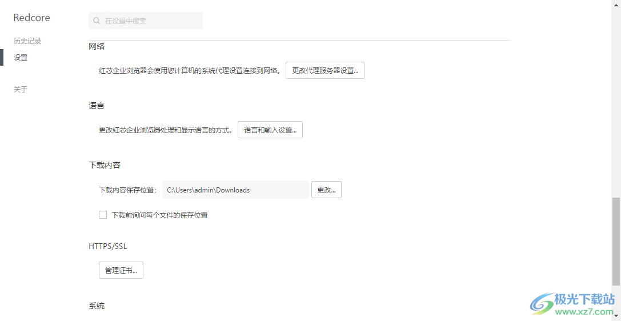Open 管理证书... under HTTPS/SSL
This screenshot has width=621, height=321.
coord(121,270)
